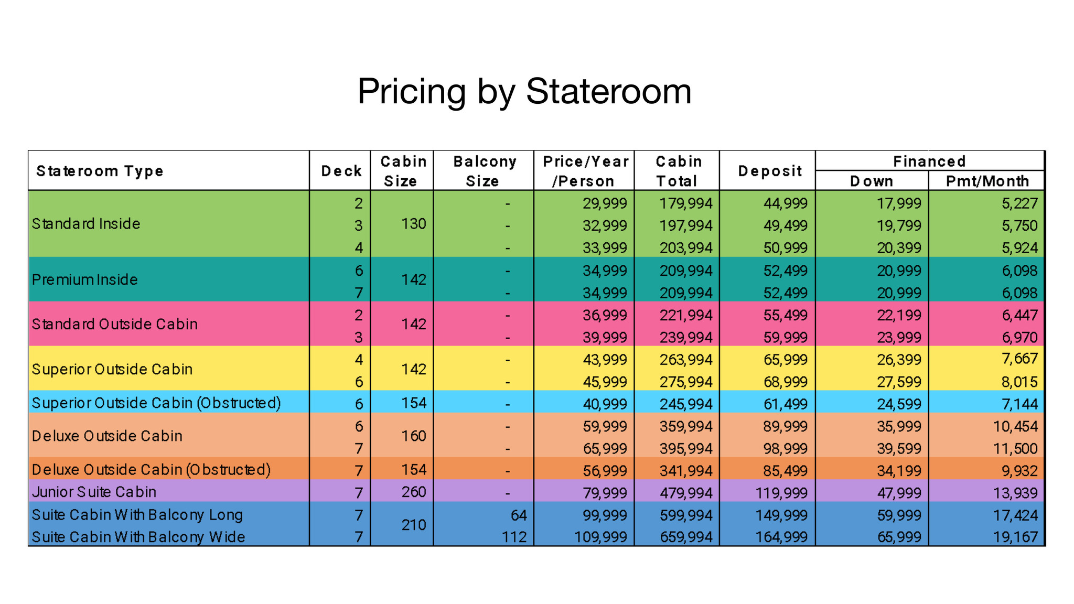Select the balcony size cell showing 64
Image resolution: width=1074 pixels, height=604 pixels.
pos(518,515)
